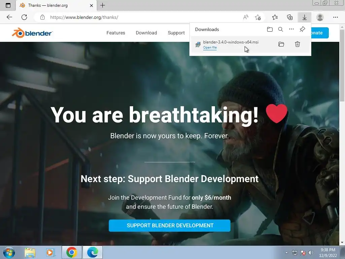Click the taskbar clock and date

pyautogui.click(x=328, y=253)
